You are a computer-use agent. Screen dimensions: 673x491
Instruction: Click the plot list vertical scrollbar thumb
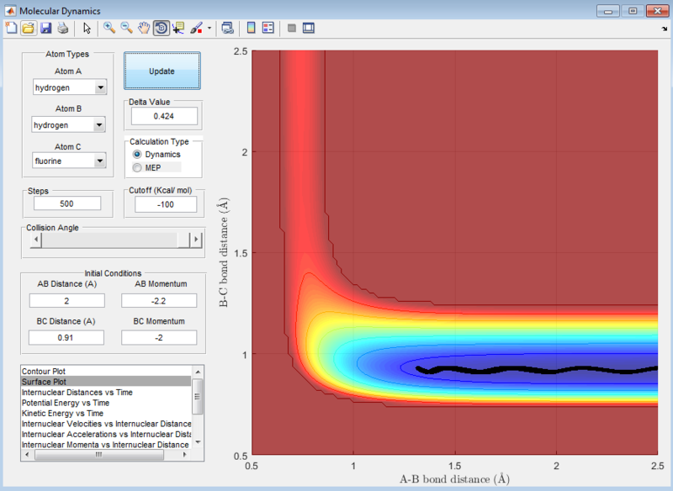[x=198, y=396]
